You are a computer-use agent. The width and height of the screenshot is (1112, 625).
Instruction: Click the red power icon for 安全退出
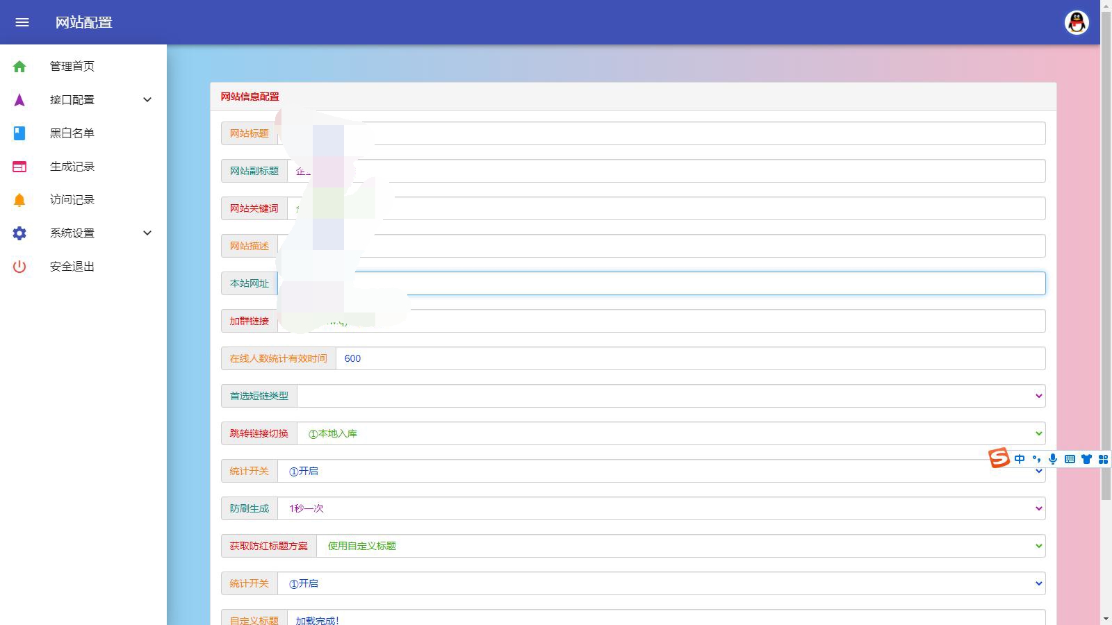click(x=19, y=267)
